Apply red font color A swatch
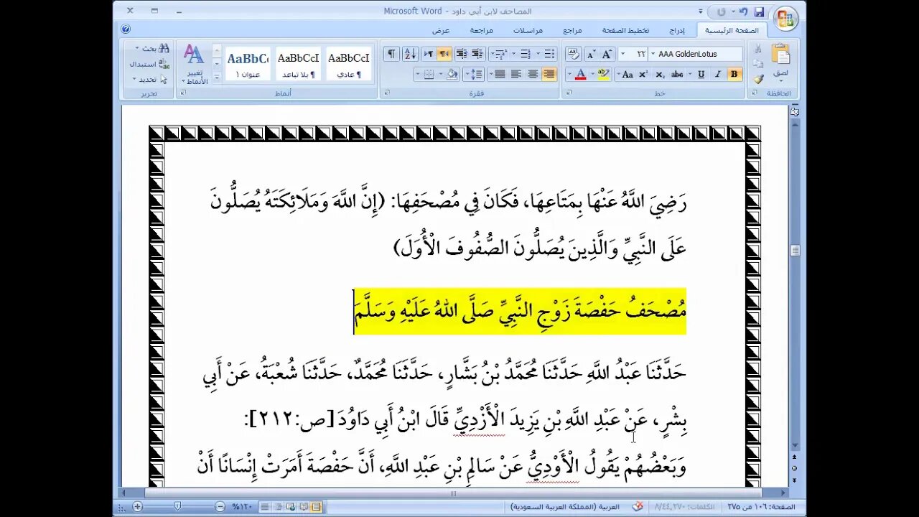 [581, 74]
